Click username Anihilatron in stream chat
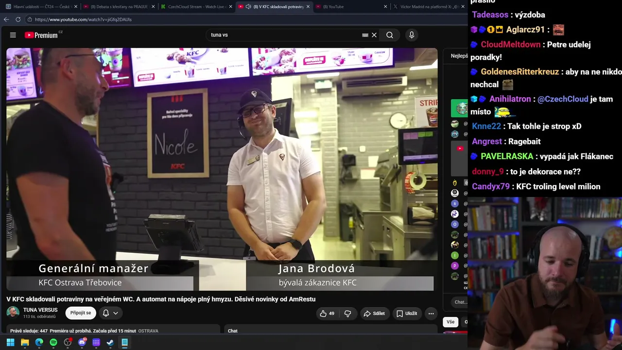 tap(510, 99)
